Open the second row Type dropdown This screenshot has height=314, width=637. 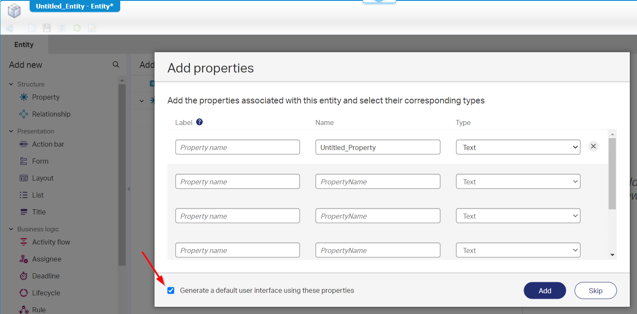coord(518,182)
